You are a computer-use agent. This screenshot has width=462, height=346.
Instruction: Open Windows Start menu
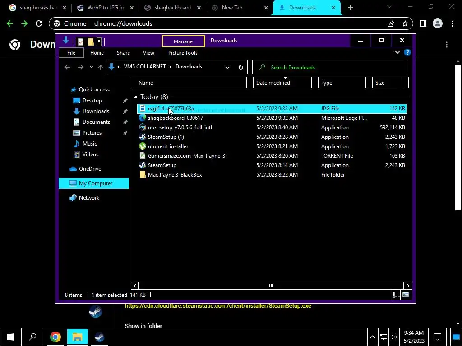[x=11, y=337]
